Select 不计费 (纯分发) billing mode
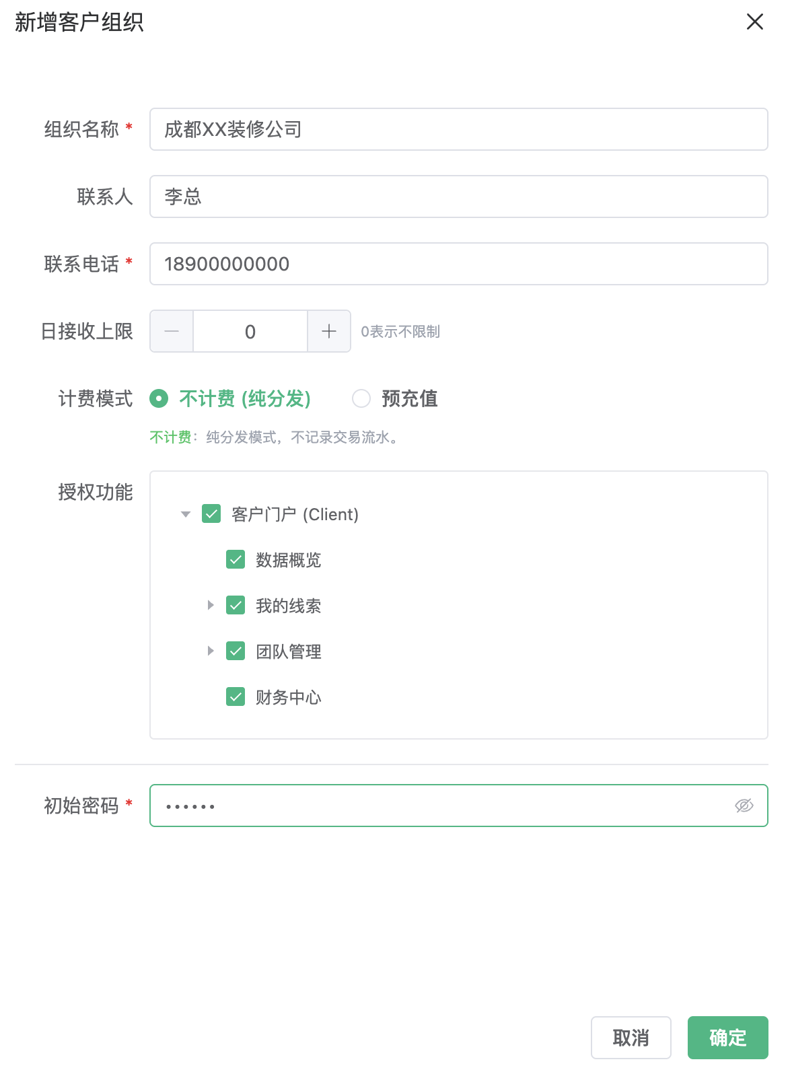 [159, 398]
